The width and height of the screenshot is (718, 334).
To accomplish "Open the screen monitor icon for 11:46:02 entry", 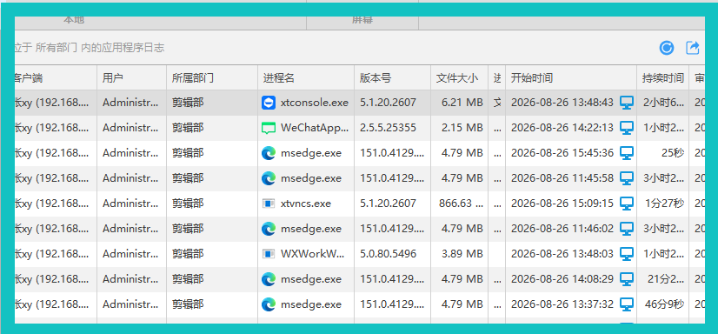I will 627,229.
